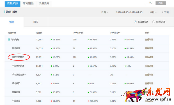Click the 访客数 column header
174x105 pixels.
point(39,33)
